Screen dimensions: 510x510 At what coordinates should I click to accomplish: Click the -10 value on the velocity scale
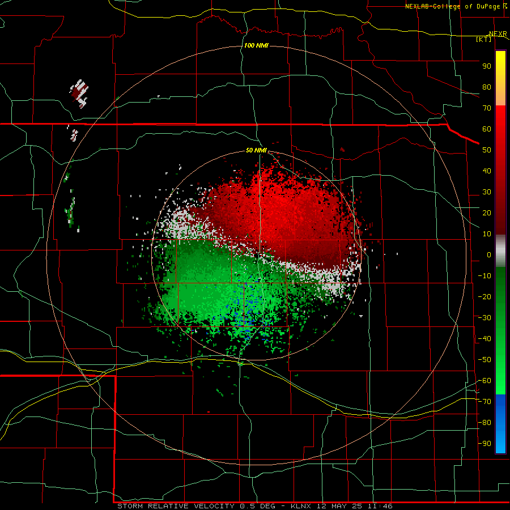click(484, 276)
